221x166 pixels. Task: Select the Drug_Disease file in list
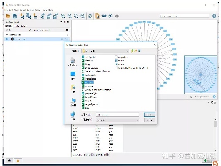pyautogui.click(x=90, y=68)
